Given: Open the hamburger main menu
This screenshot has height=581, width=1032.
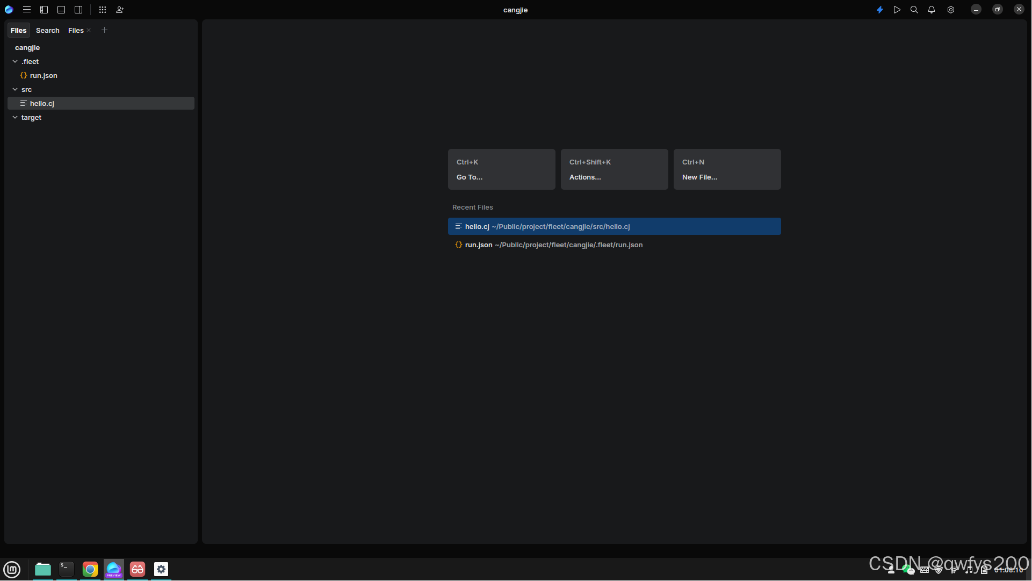Looking at the screenshot, I should (x=26, y=10).
